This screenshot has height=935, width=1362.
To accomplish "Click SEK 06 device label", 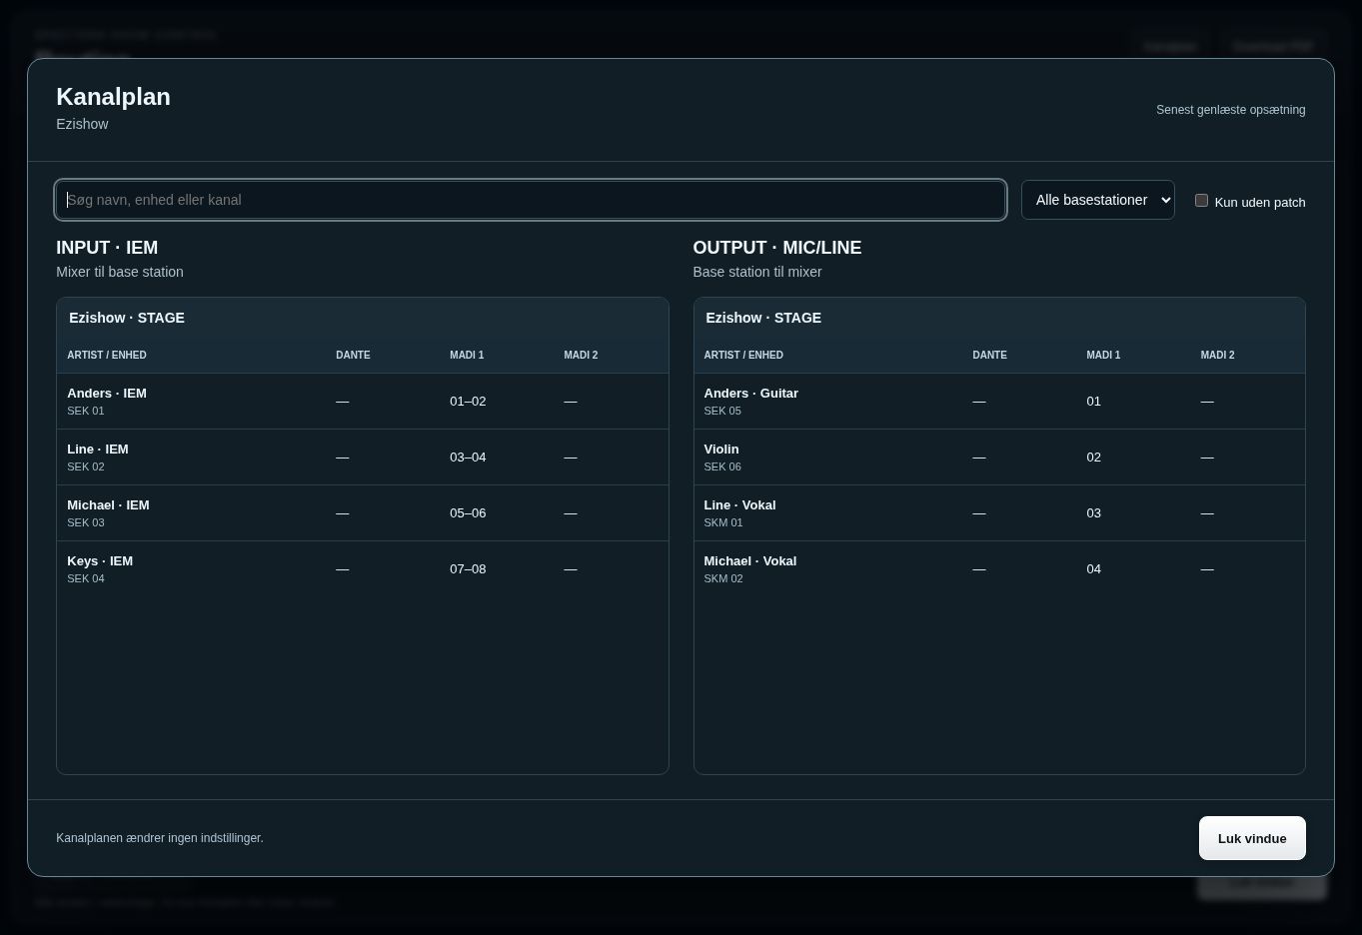I will (x=722, y=467).
